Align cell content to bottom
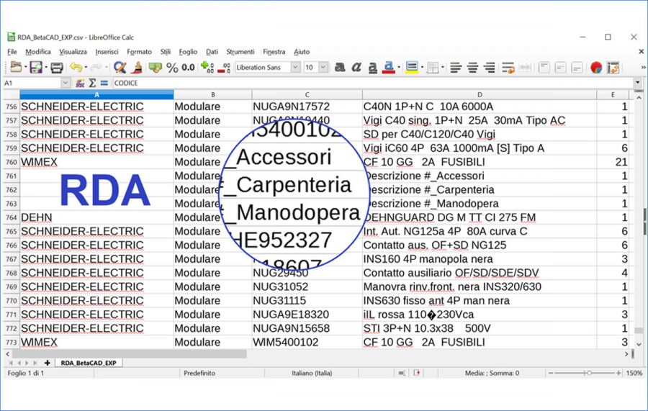The width and height of the screenshot is (648, 411). tap(577, 68)
